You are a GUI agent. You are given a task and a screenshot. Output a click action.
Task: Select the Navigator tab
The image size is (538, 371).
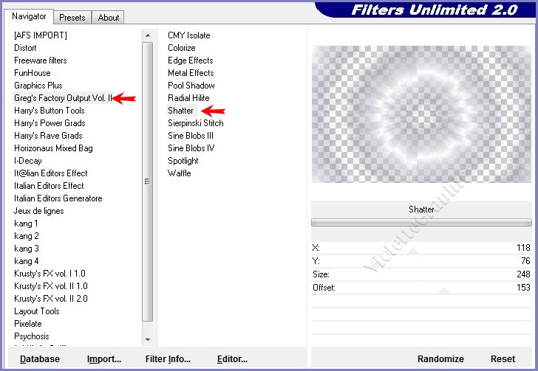[30, 16]
